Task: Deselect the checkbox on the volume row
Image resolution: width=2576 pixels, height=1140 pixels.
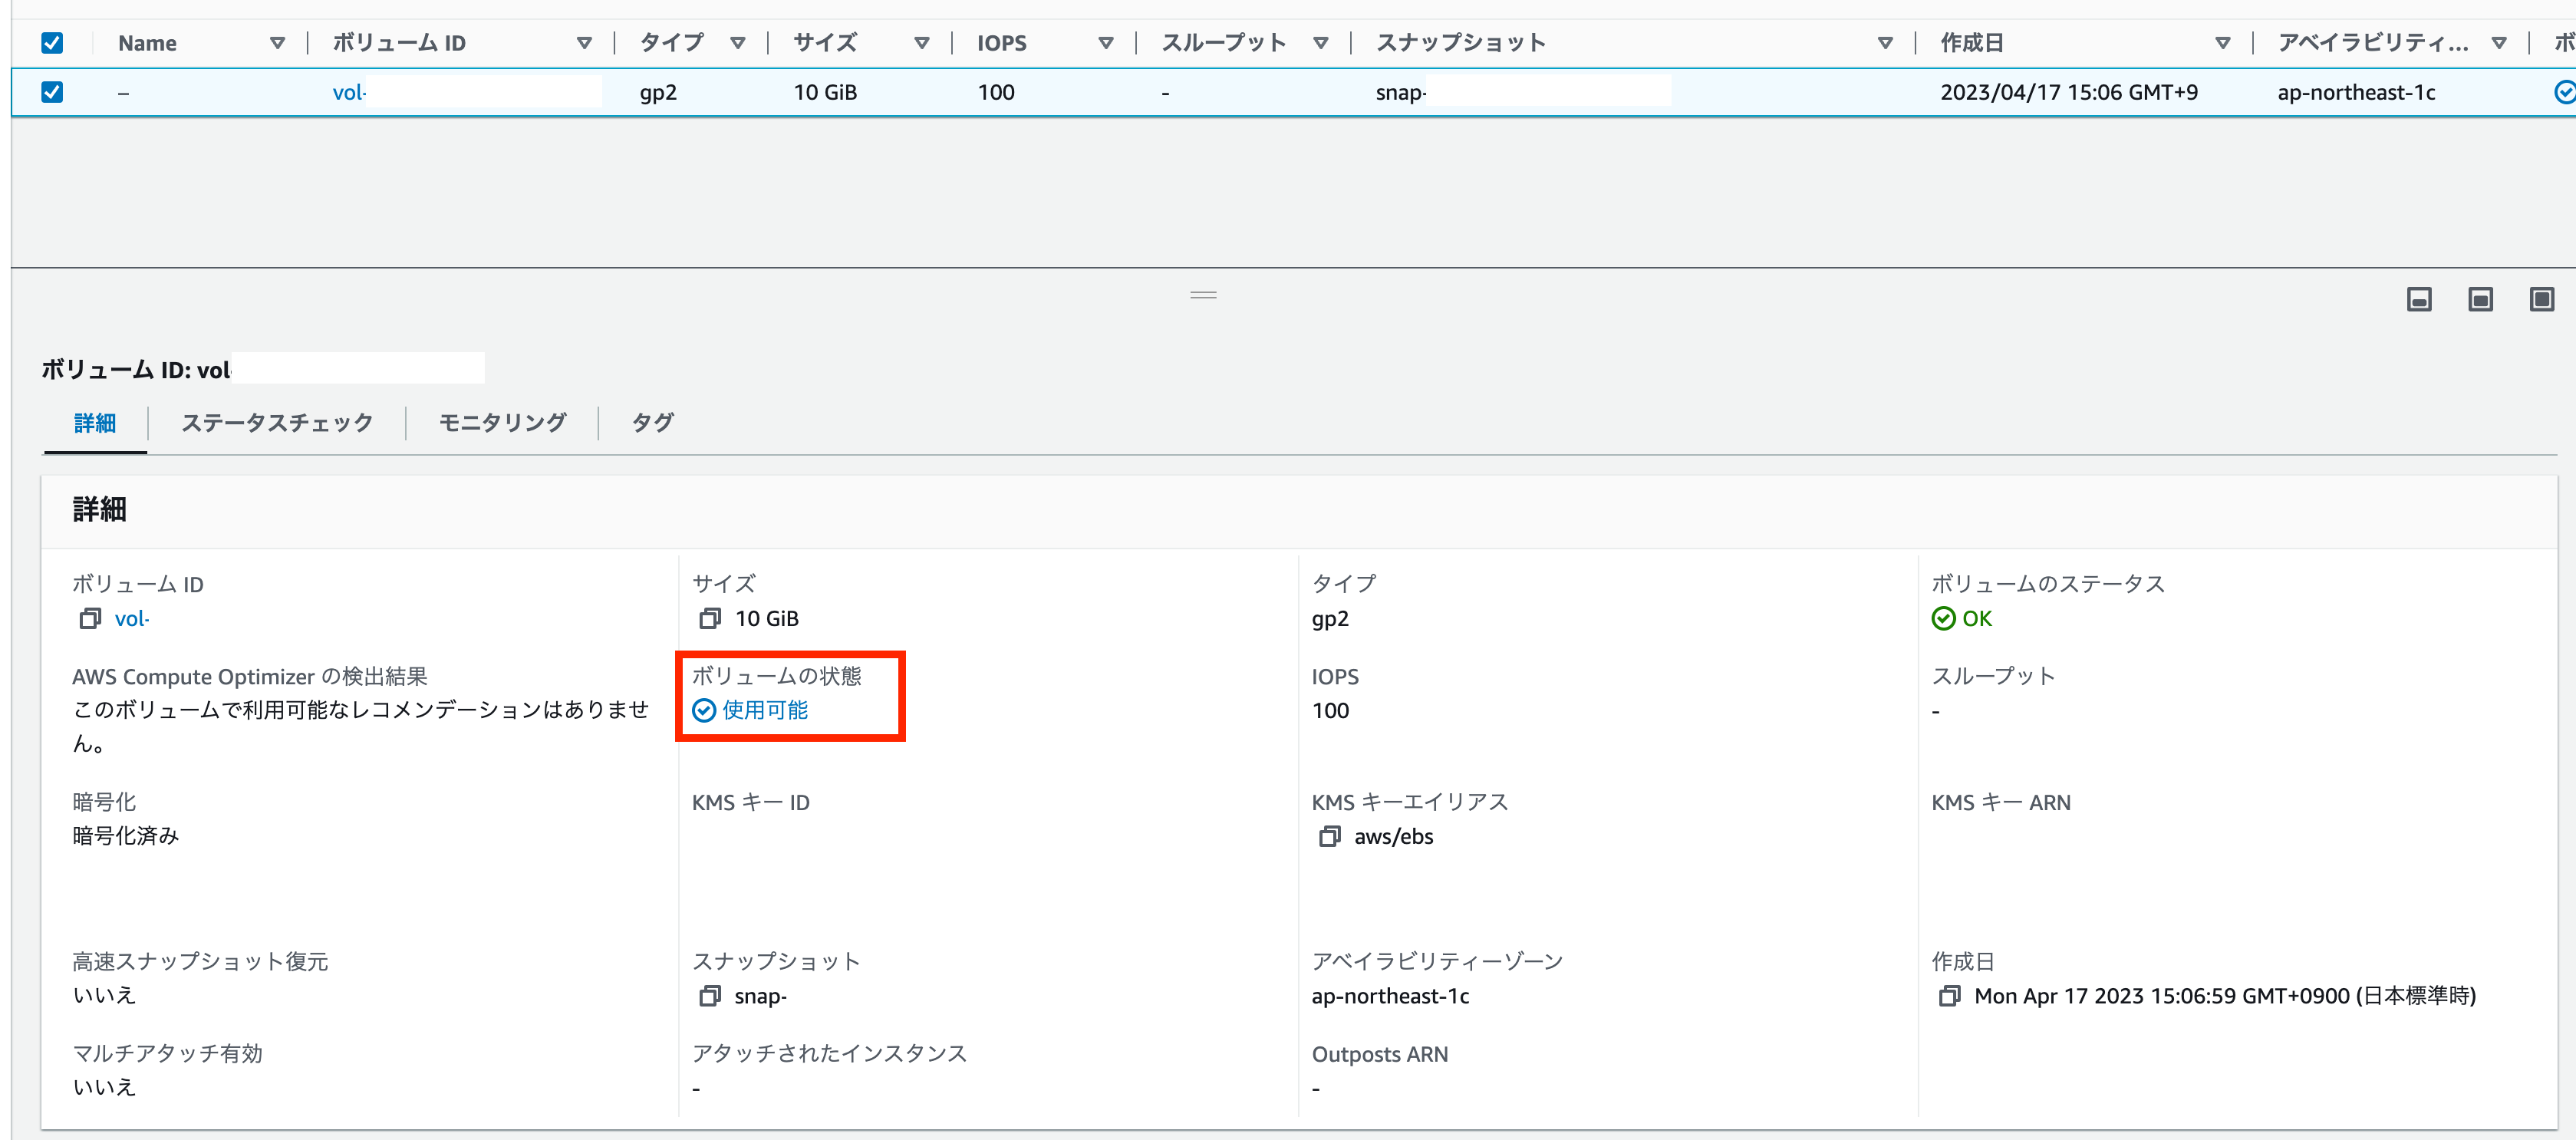Action: [51, 92]
